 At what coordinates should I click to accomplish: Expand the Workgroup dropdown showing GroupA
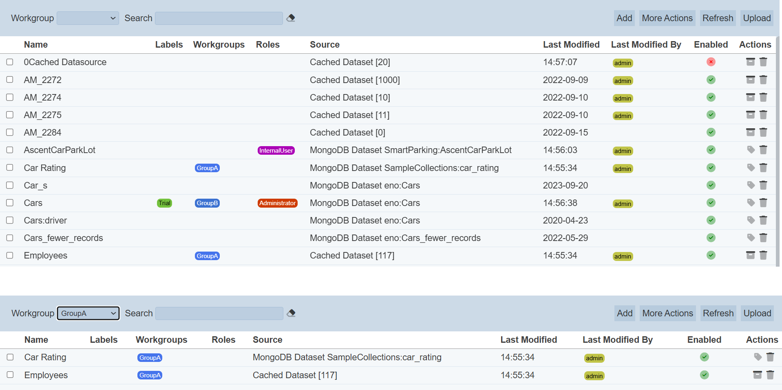(x=88, y=313)
